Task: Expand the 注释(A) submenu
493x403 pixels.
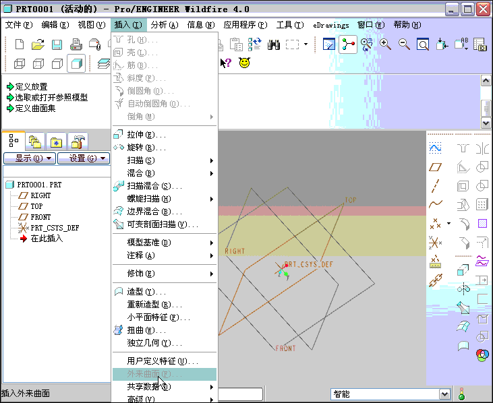Action: (x=164, y=255)
